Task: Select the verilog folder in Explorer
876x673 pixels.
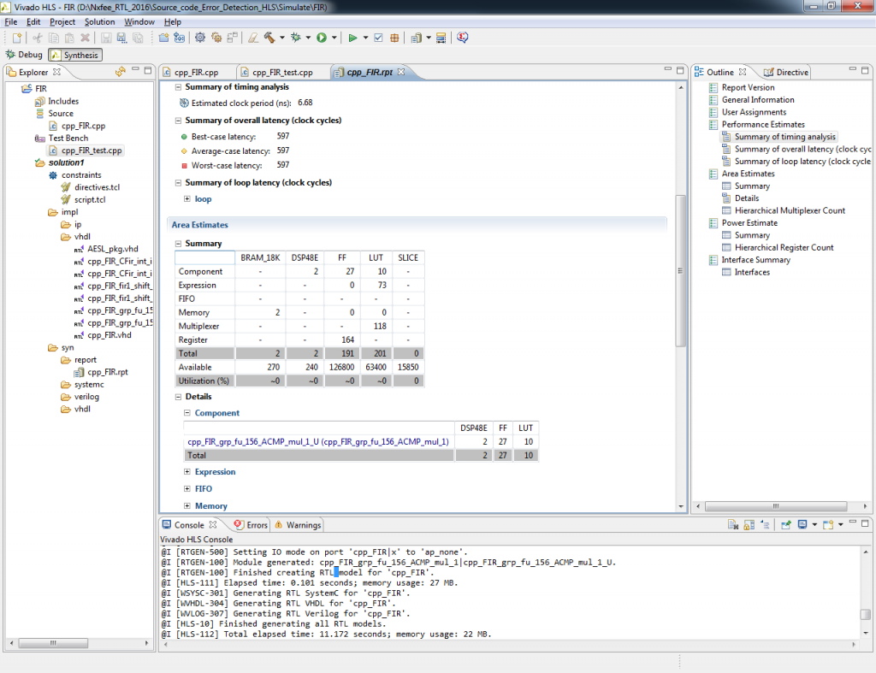Action: pos(86,397)
